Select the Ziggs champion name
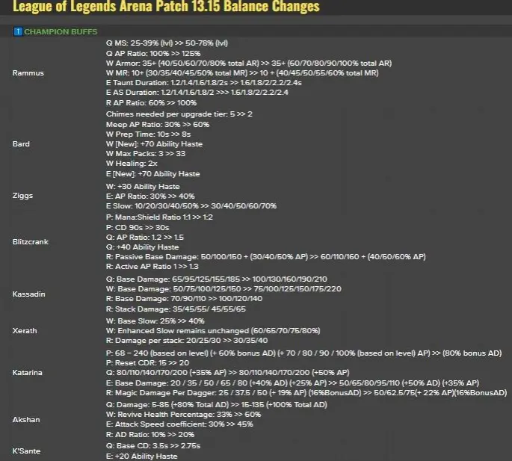Screen dimensions: 512x461 coord(22,196)
